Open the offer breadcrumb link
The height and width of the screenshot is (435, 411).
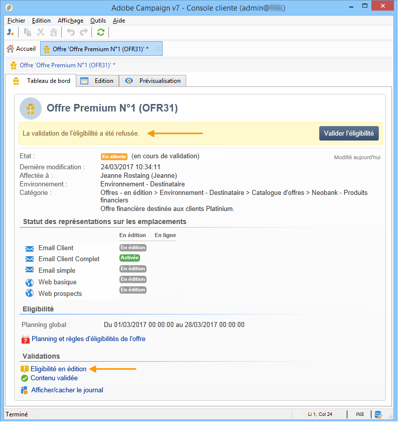67,65
